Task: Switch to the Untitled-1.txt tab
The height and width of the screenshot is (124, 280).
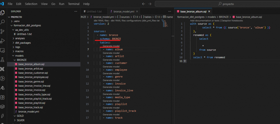Action: [x=94, y=11]
